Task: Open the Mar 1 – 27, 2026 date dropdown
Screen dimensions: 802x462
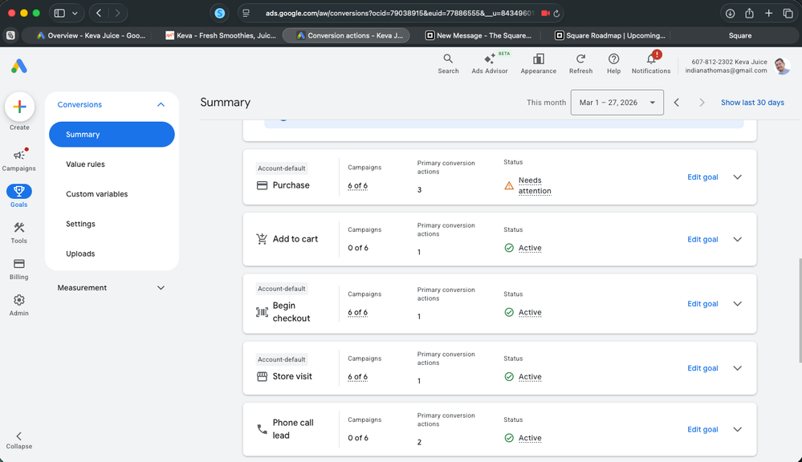Action: 617,102
